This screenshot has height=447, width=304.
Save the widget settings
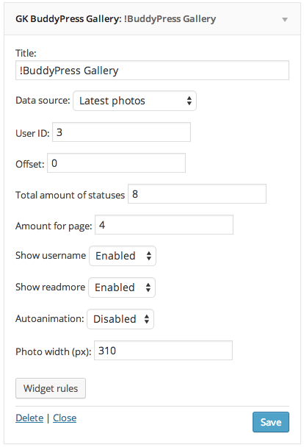point(271,422)
